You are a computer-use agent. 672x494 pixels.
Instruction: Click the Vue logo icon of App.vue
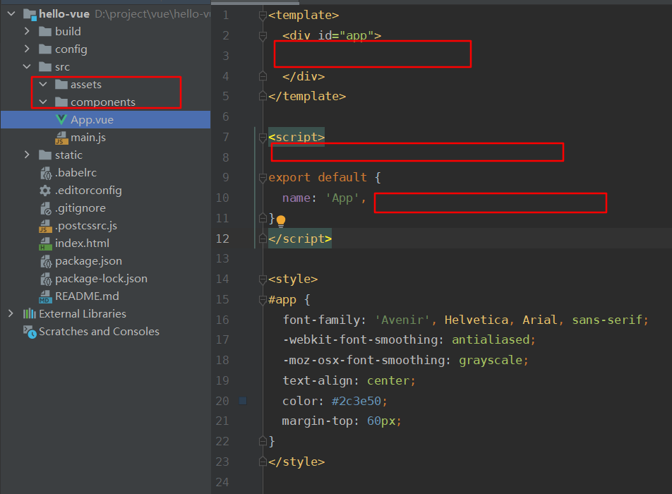(x=61, y=119)
